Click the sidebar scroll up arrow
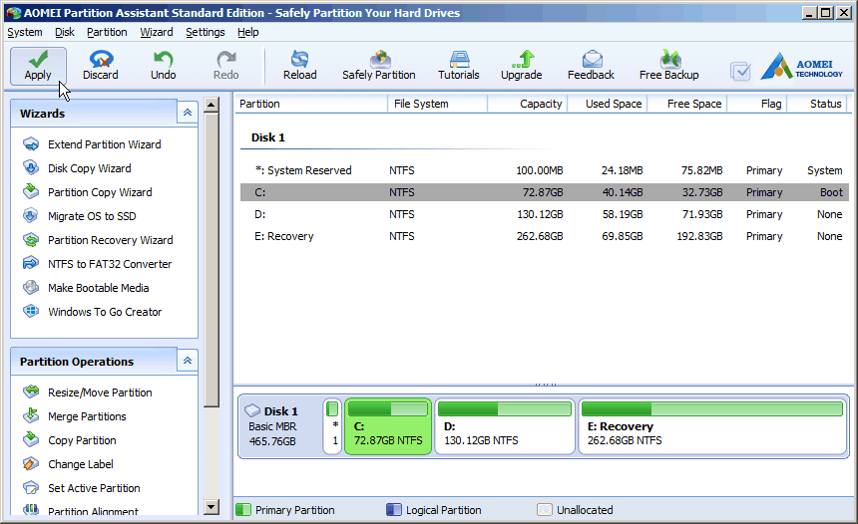 click(x=212, y=105)
